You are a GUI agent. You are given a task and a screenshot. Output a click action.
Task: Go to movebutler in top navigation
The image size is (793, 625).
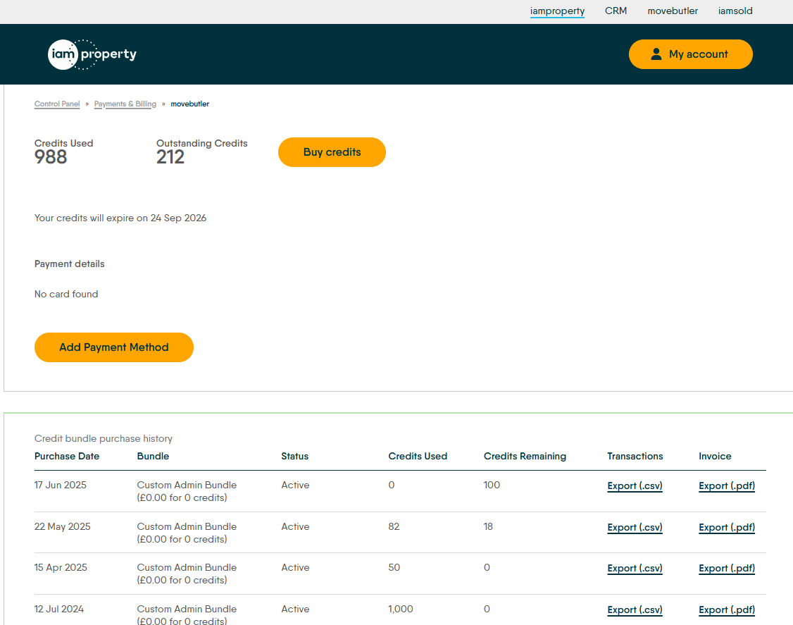(673, 11)
